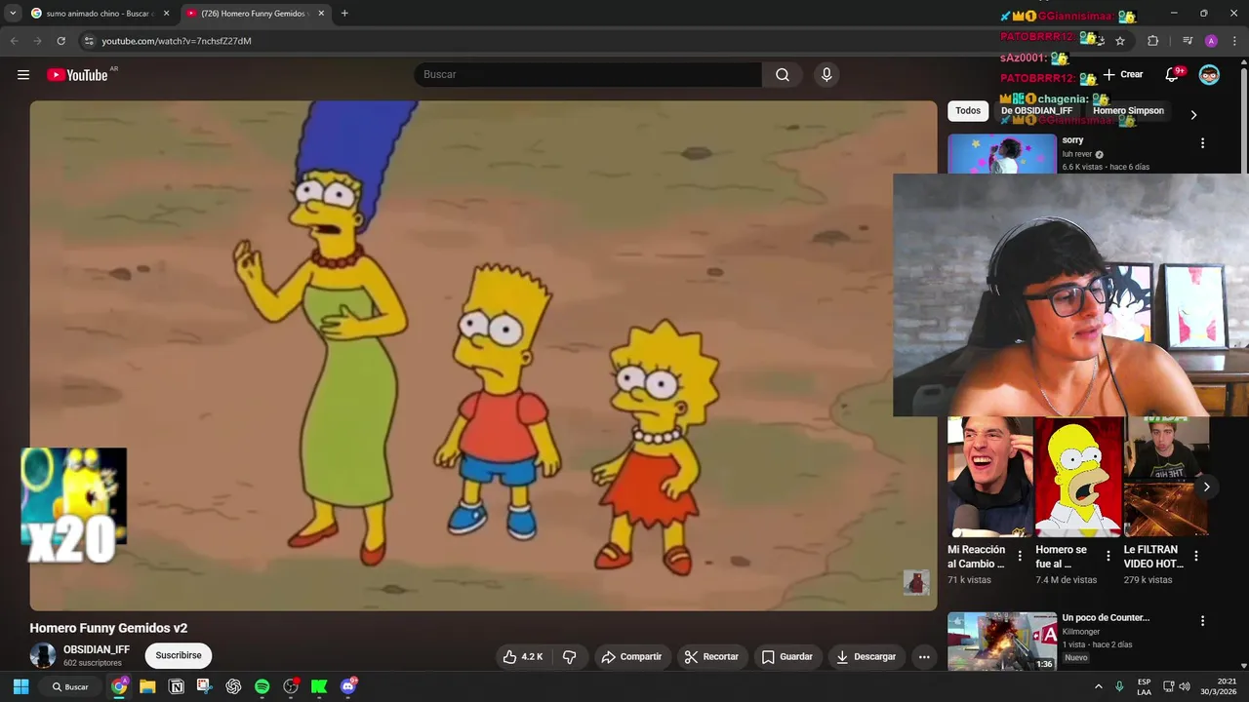The height and width of the screenshot is (702, 1249).
Task: Click the Crear button
Action: coord(1123,75)
